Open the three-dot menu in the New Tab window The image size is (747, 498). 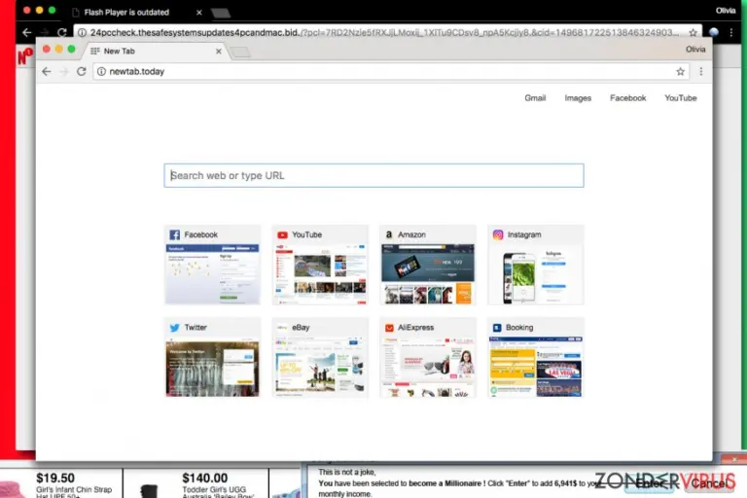(x=700, y=71)
